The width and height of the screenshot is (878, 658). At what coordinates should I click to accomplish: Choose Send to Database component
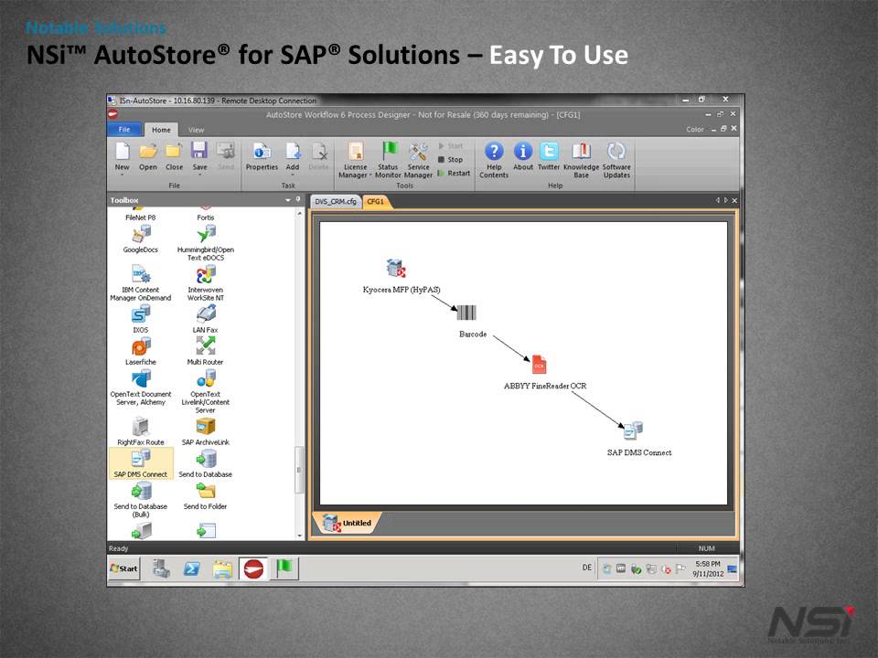click(206, 463)
